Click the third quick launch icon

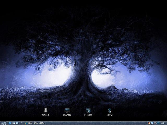coord(17,123)
